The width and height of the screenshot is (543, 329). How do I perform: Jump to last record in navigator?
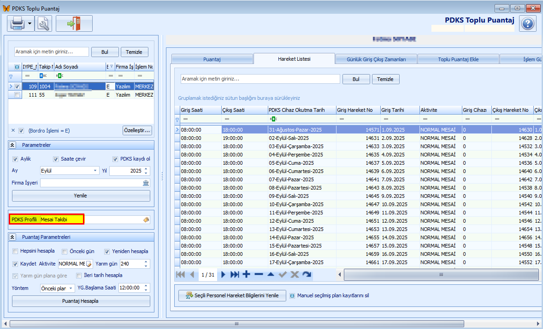[x=235, y=275]
